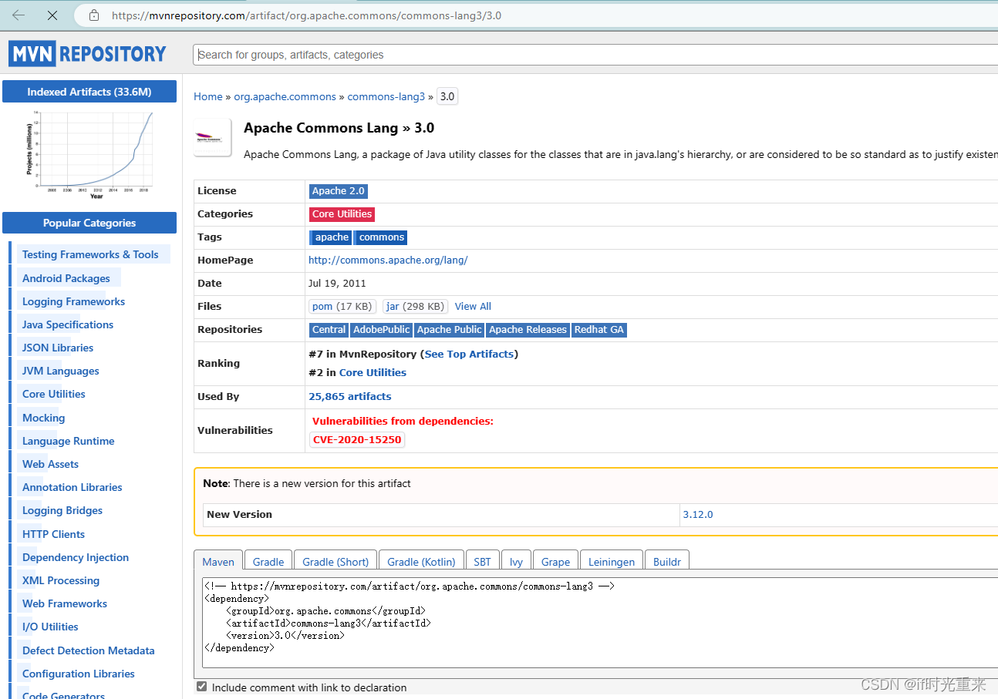This screenshot has width=998, height=699.
Task: Open the 25,865 artifacts used-by link
Action: [x=350, y=396]
